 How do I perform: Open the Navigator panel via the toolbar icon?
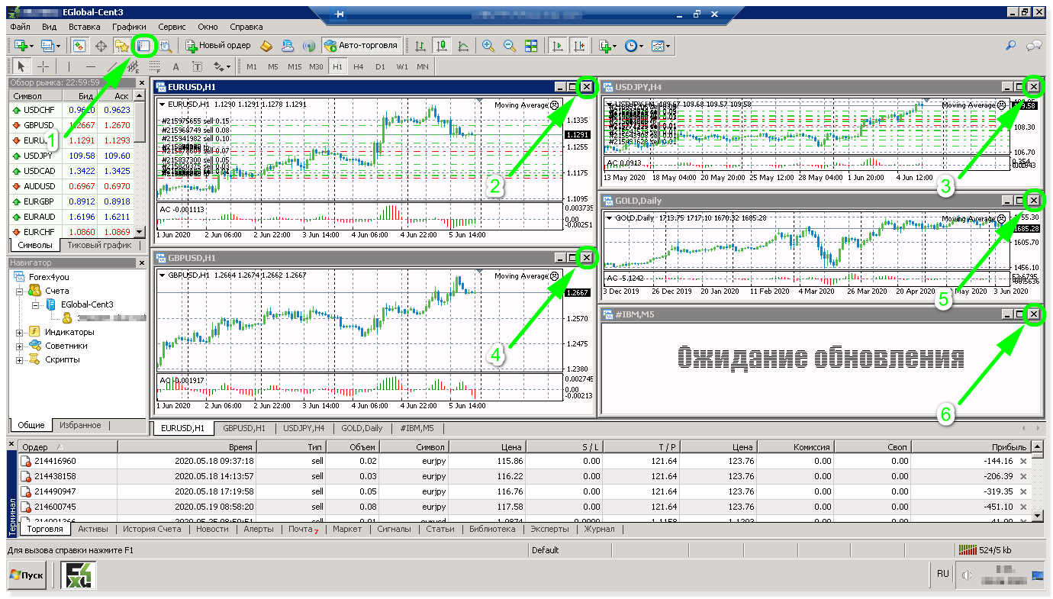(x=121, y=46)
